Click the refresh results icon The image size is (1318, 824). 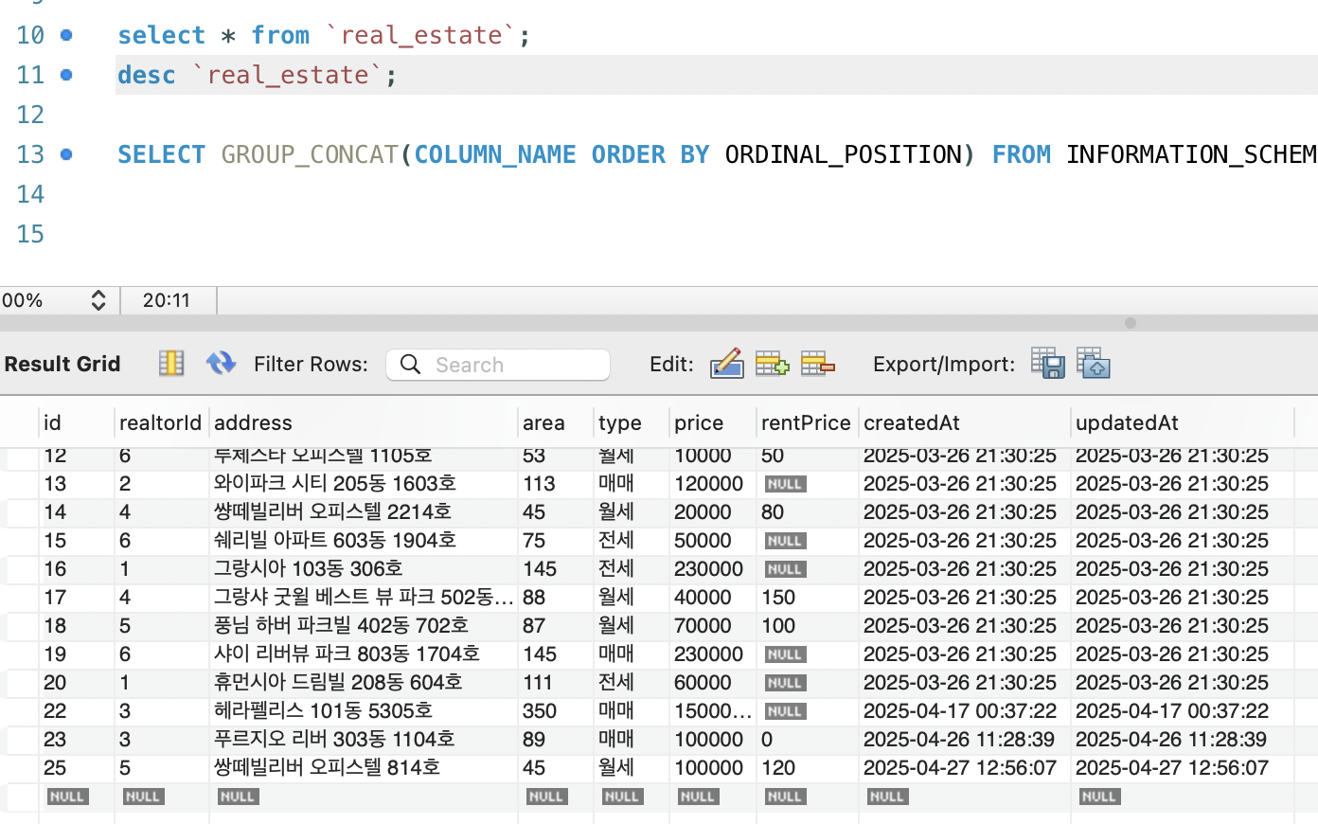coord(221,364)
